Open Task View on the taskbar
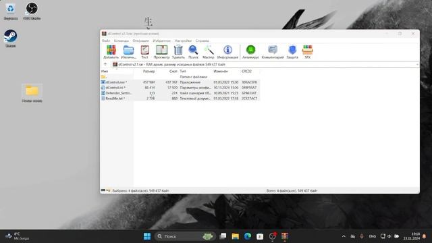 223,236
